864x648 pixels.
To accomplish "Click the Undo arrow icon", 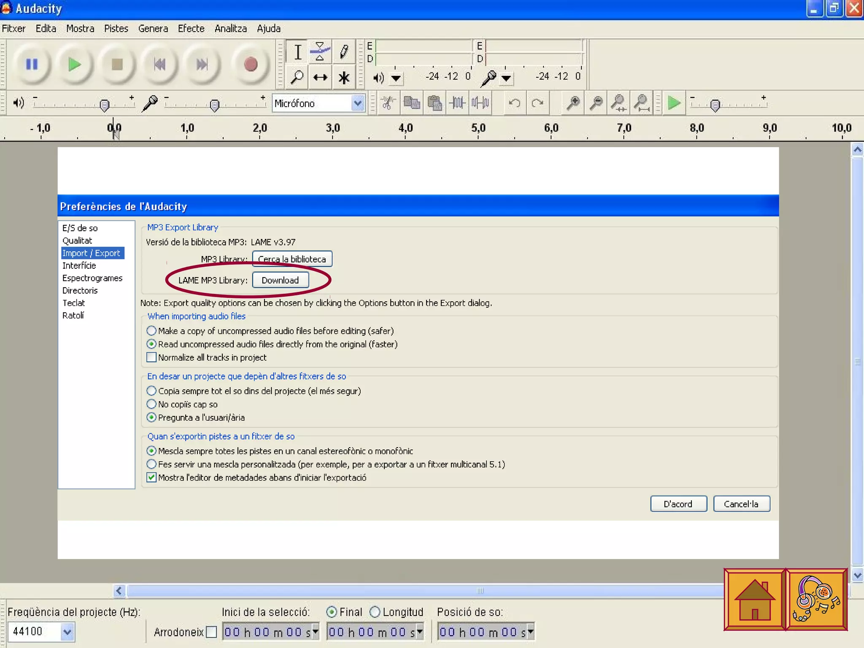I will tap(514, 103).
